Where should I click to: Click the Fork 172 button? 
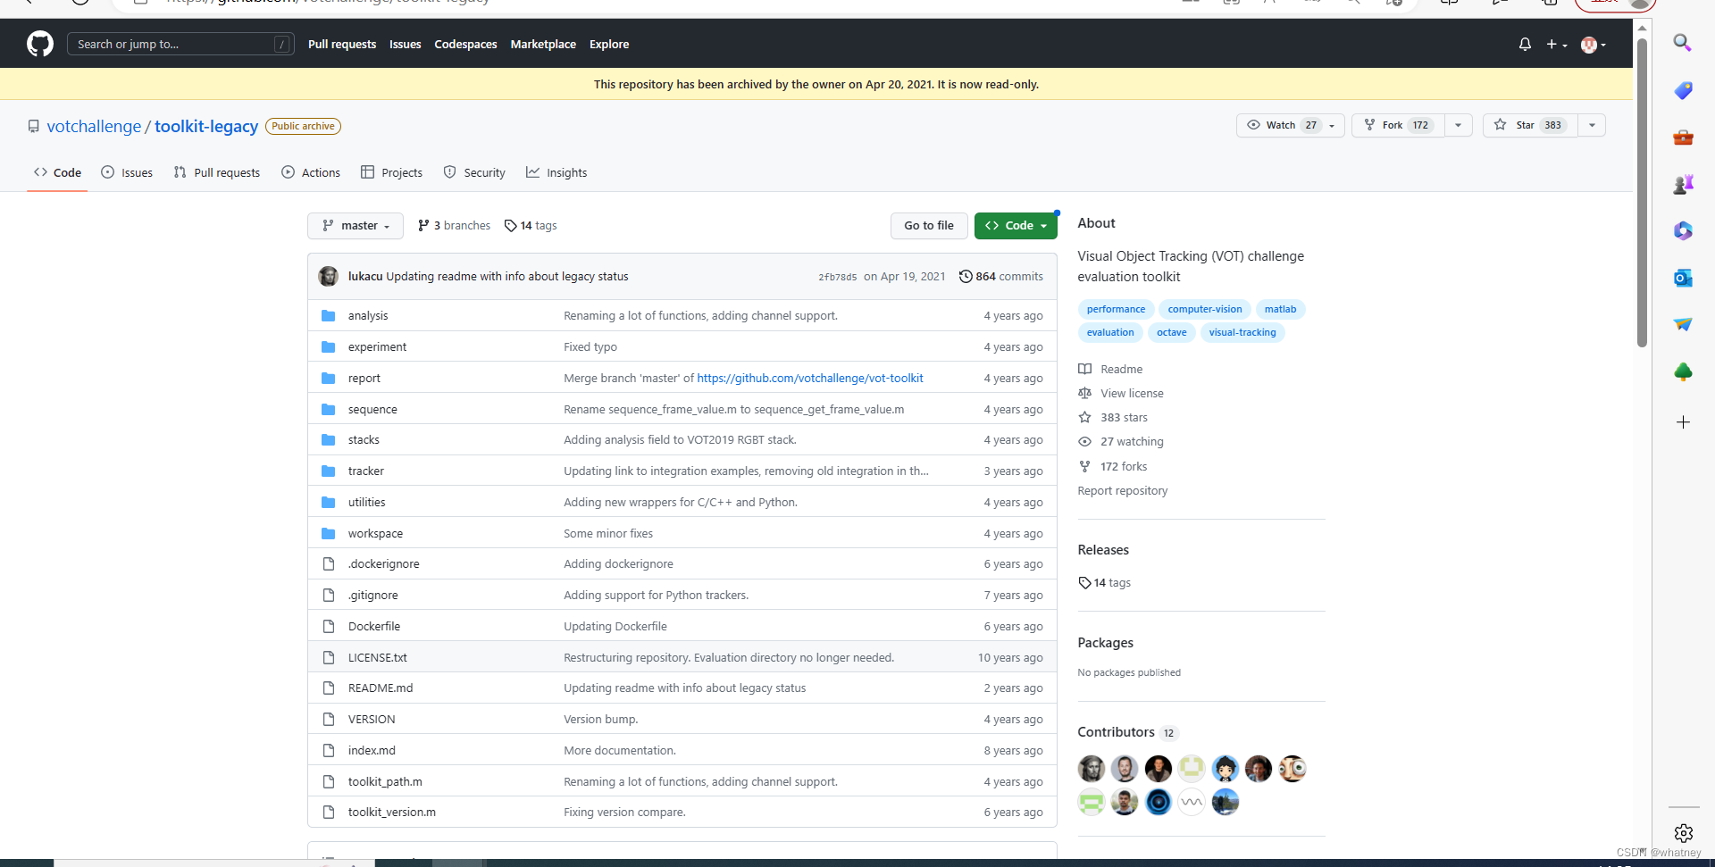click(x=1398, y=125)
